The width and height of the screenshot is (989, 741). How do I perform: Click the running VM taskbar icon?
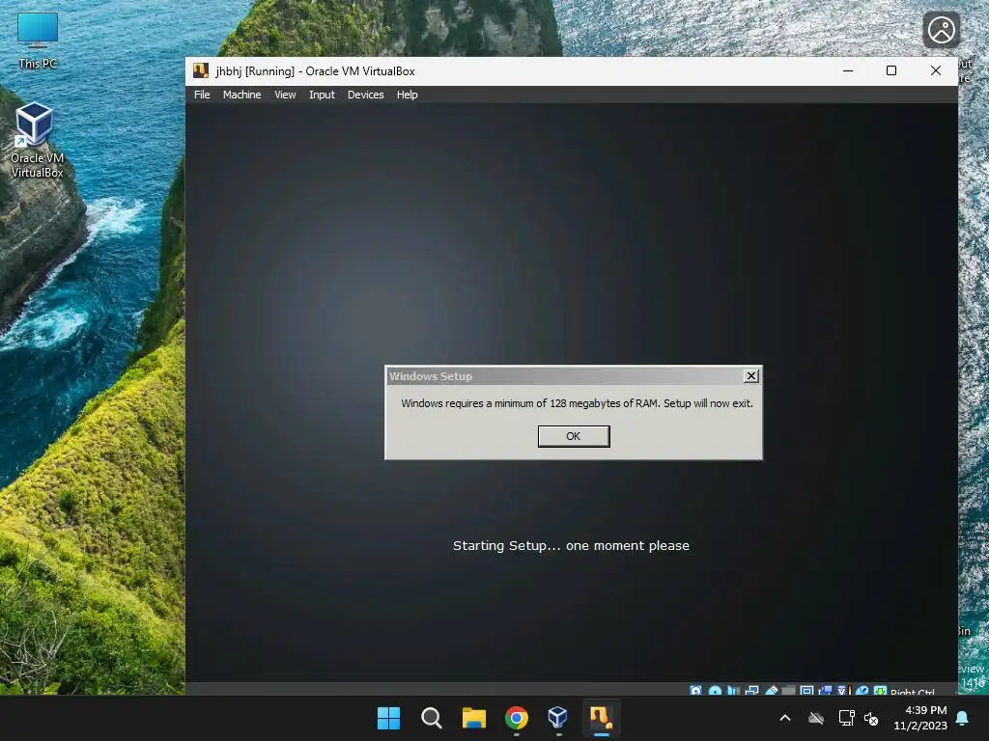click(601, 718)
